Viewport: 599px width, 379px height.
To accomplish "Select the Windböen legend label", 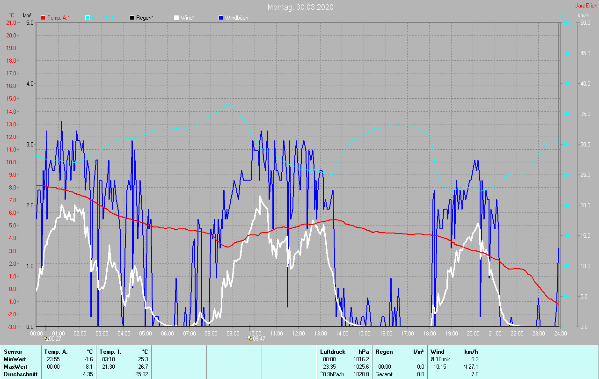I will (236, 18).
